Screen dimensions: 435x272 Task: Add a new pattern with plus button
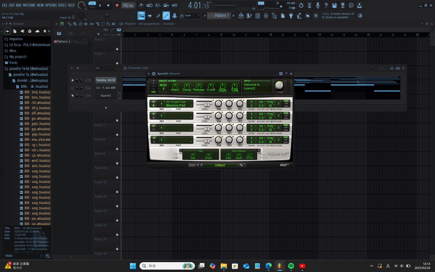pos(233,16)
